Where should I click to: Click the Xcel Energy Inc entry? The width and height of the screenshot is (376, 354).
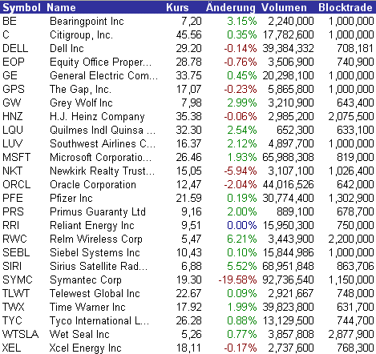(x=85, y=348)
